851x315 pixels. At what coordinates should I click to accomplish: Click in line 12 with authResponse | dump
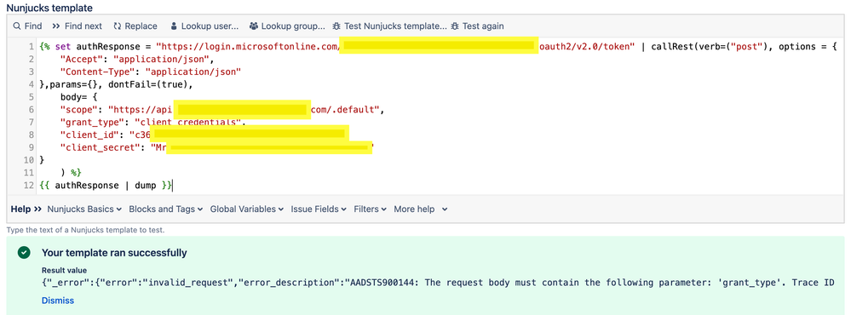(x=106, y=186)
